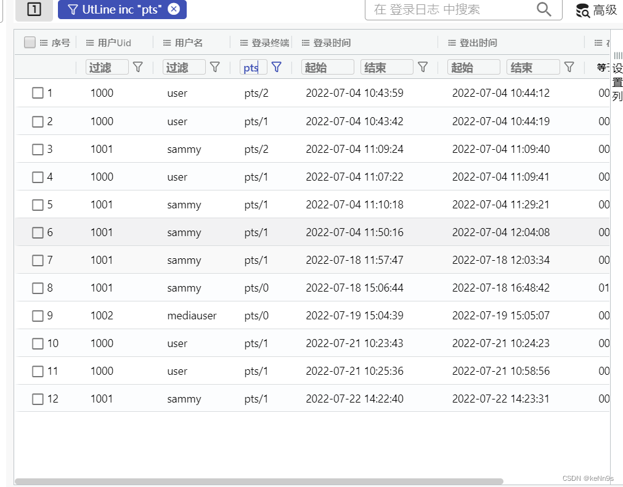Open the 用户Uid filter funnel options
This screenshot has height=487, width=623.
pyautogui.click(x=138, y=67)
